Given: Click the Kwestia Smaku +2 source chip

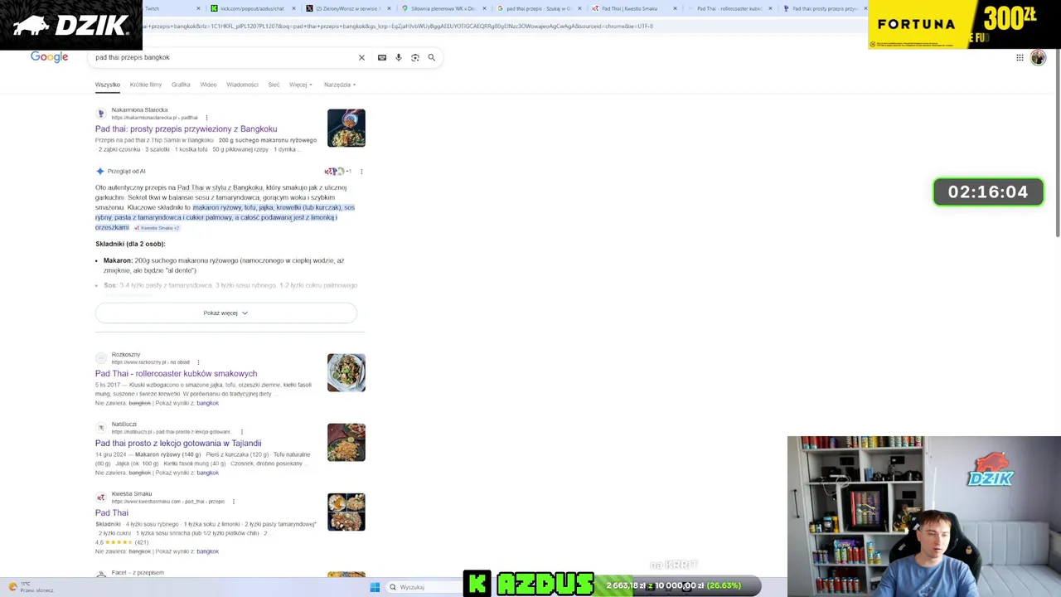Looking at the screenshot, I should coord(157,228).
